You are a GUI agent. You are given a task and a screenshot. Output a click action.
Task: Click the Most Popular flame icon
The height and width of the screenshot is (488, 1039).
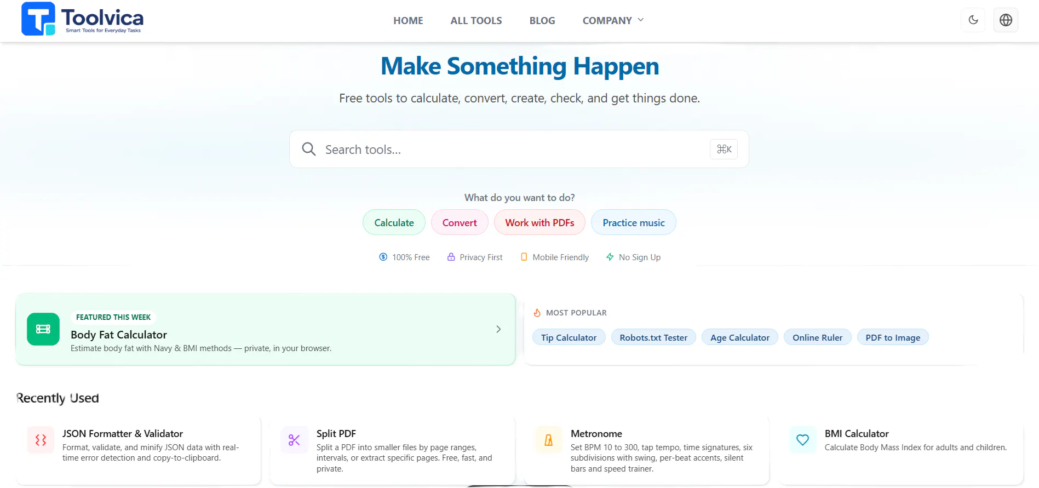(537, 313)
